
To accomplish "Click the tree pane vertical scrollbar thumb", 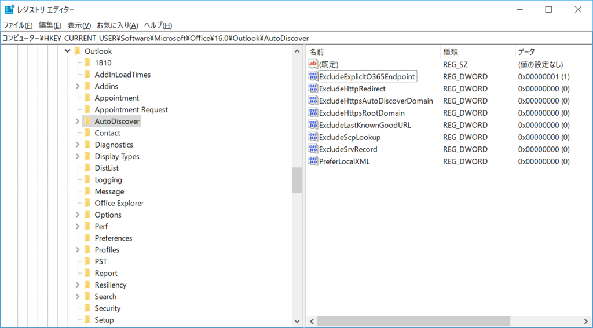I will click(297, 180).
